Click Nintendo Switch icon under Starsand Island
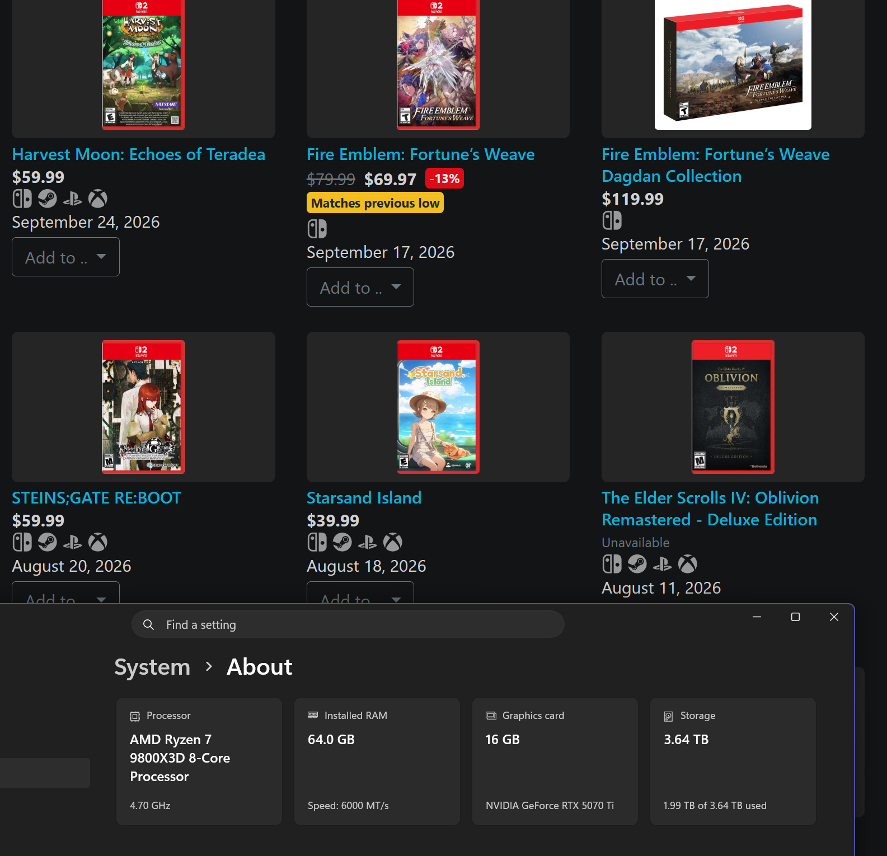887x856 pixels. 317,542
